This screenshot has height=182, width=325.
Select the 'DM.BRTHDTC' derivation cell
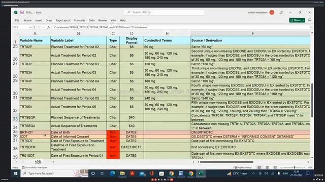pyautogui.click(x=250, y=132)
